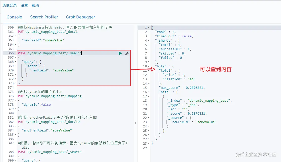Click the "successful" : 1 output line
281x162 pixels.
pyautogui.click(x=175, y=49)
